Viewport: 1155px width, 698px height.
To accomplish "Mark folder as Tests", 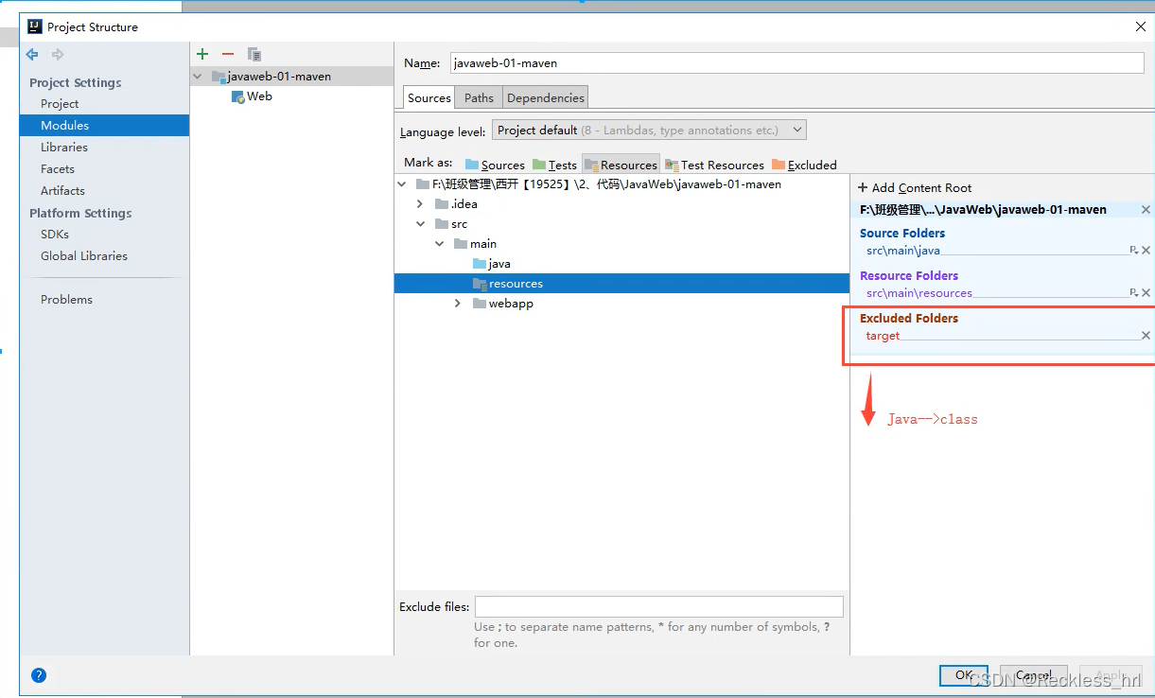I will tap(554, 165).
